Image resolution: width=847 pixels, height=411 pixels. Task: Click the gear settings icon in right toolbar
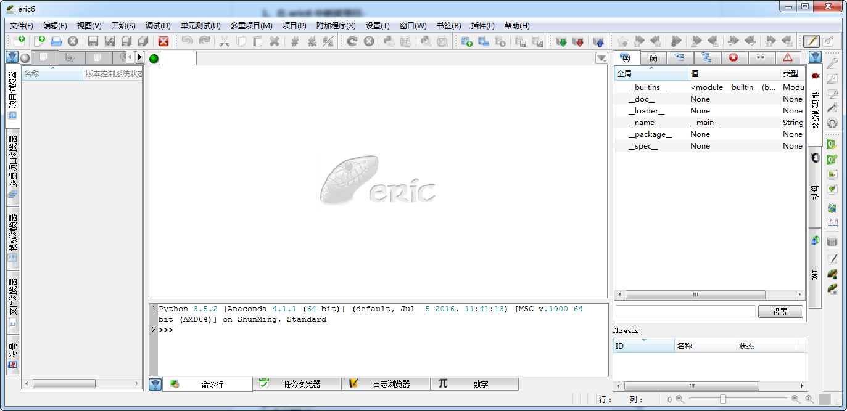832,123
